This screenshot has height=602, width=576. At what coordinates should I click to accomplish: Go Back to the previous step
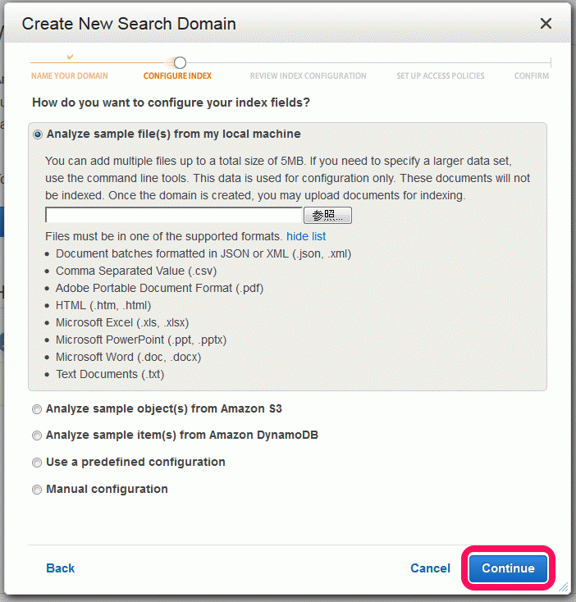(x=60, y=568)
